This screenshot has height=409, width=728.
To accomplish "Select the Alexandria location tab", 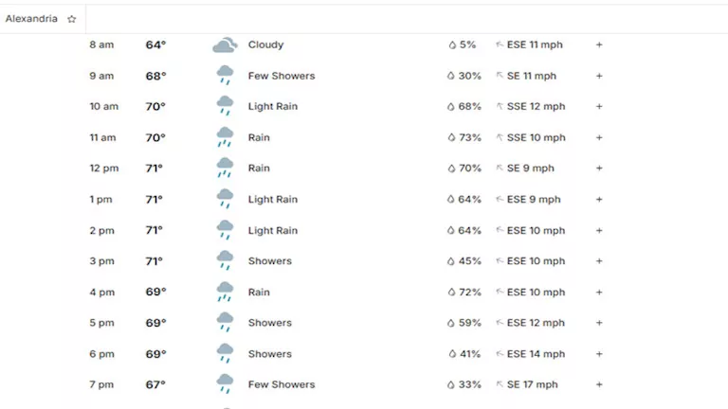I will click(31, 19).
